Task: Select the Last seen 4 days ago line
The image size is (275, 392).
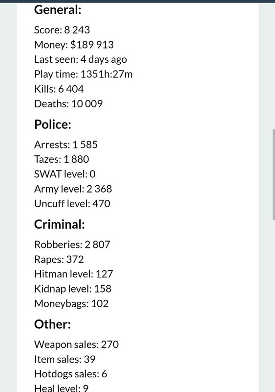Action: click(81, 60)
